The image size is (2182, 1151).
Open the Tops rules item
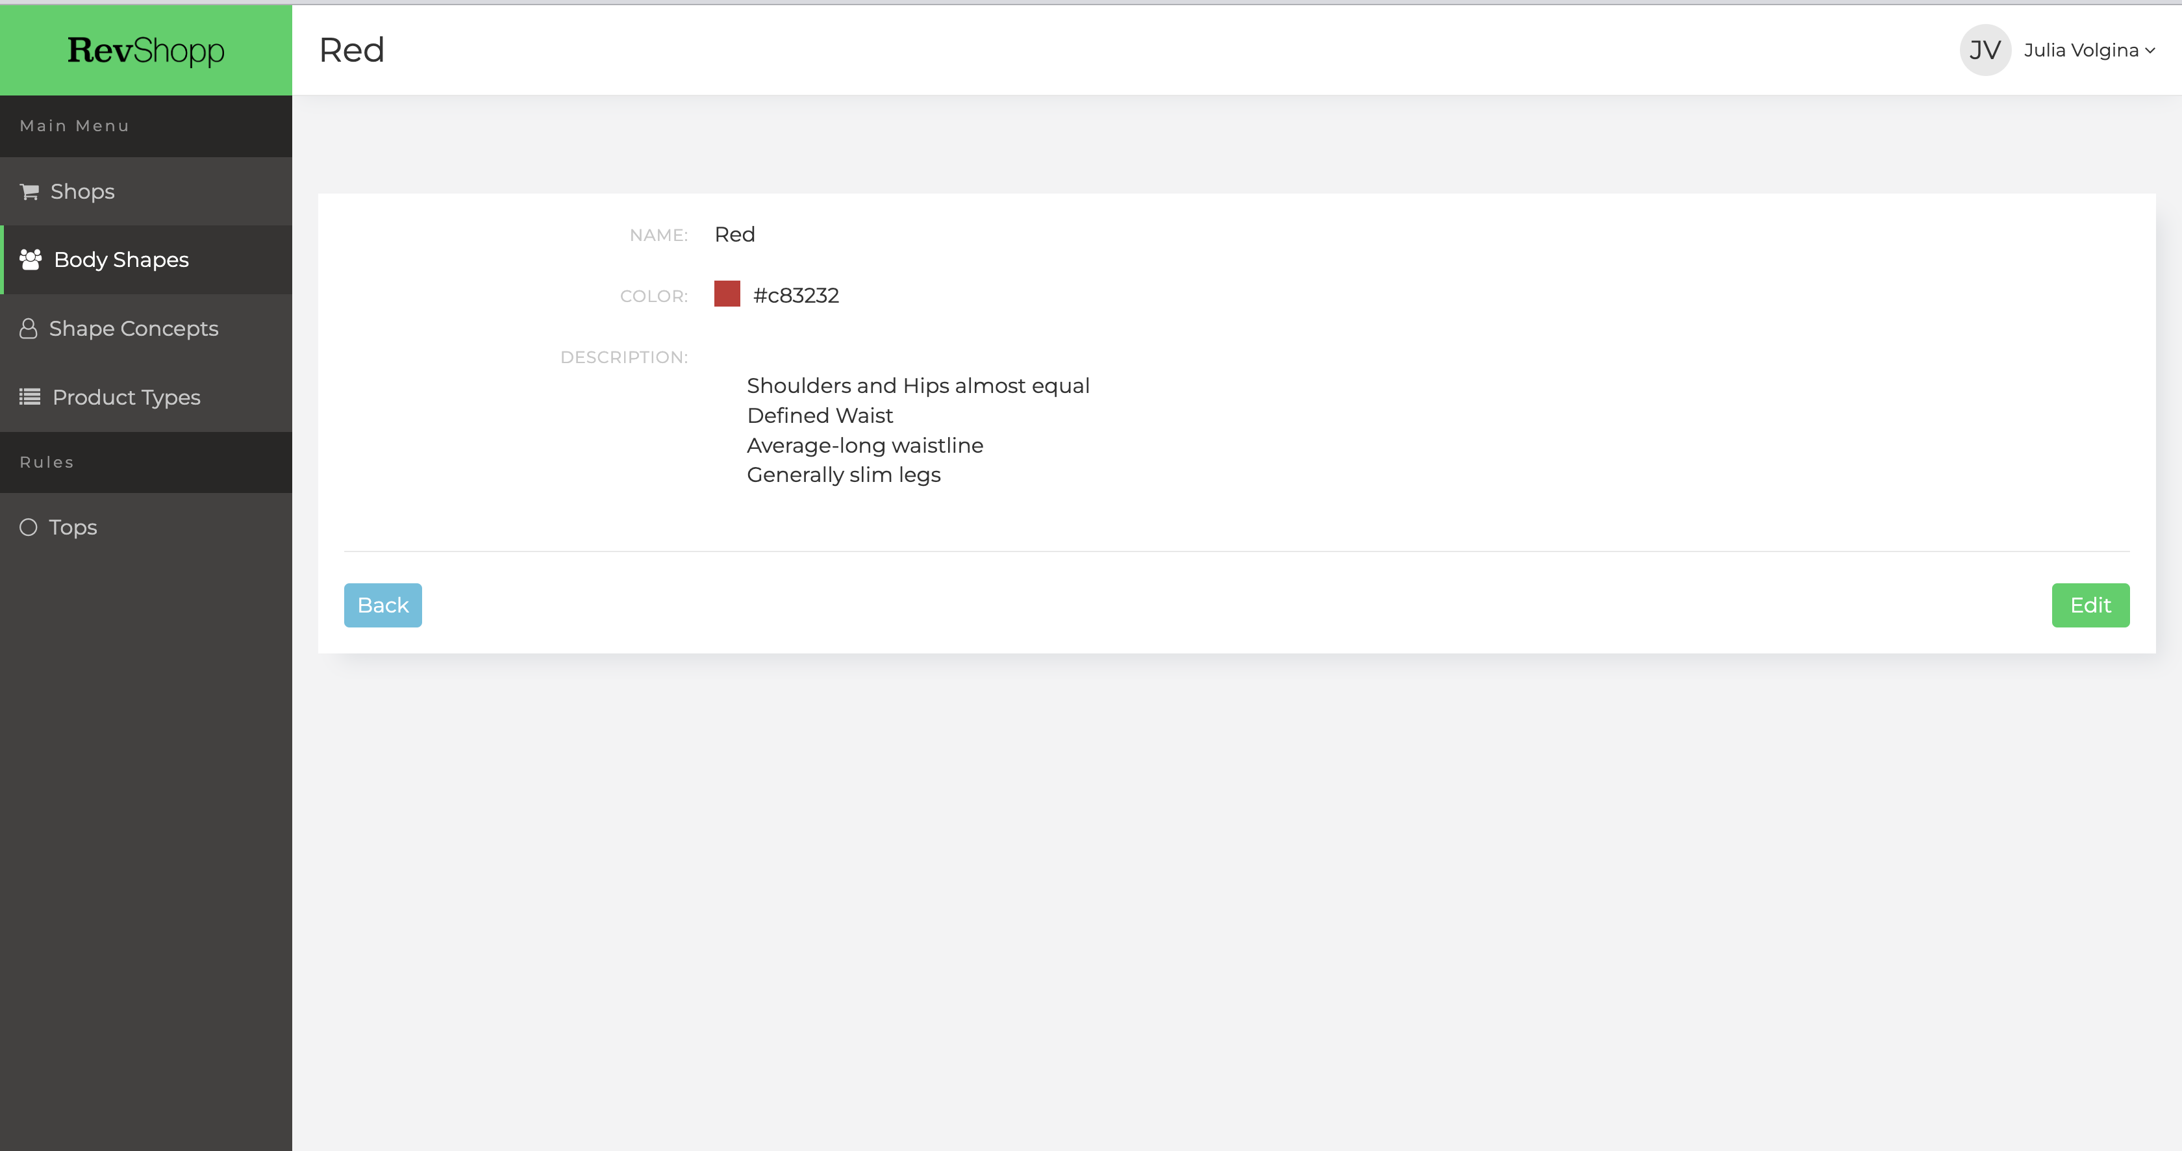tap(145, 527)
